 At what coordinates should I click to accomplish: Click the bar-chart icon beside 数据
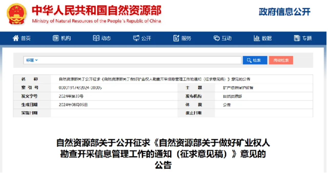click(x=257, y=38)
